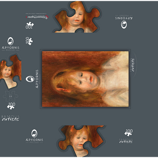
Task: Click the Famous Artists text on the left flap
Action: click(10, 118)
